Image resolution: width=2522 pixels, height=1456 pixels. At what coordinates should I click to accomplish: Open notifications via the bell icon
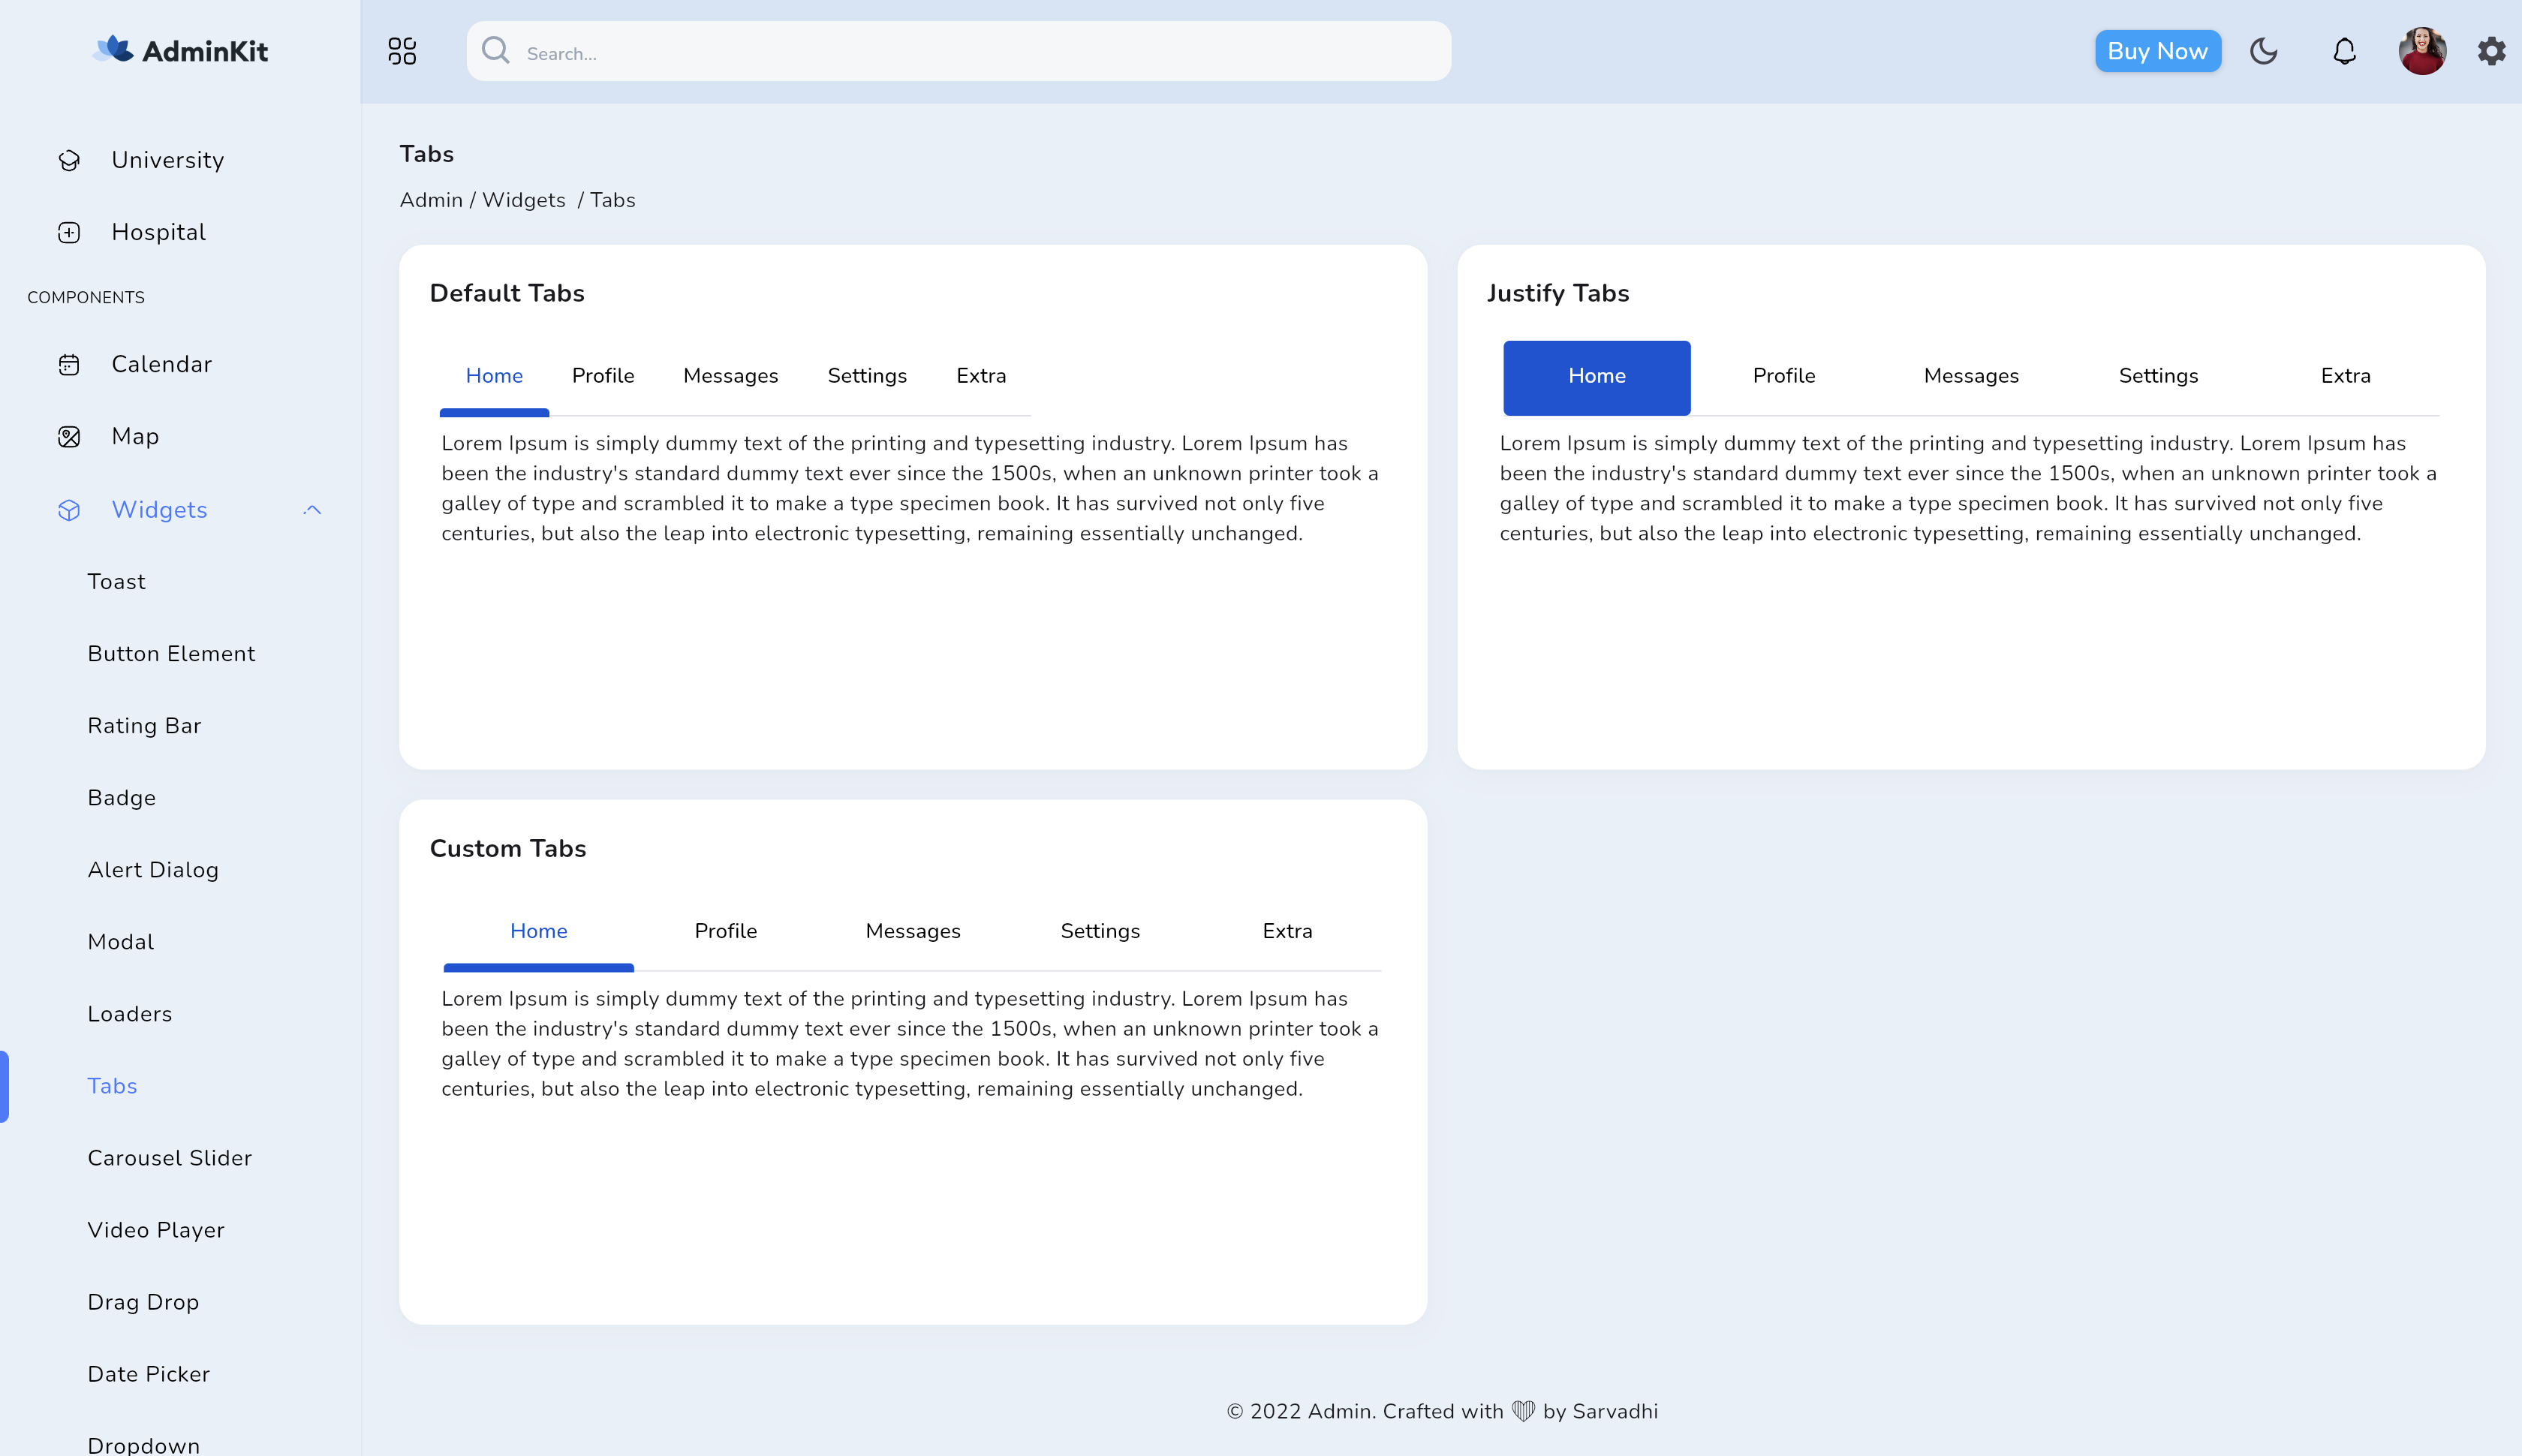coord(2343,51)
